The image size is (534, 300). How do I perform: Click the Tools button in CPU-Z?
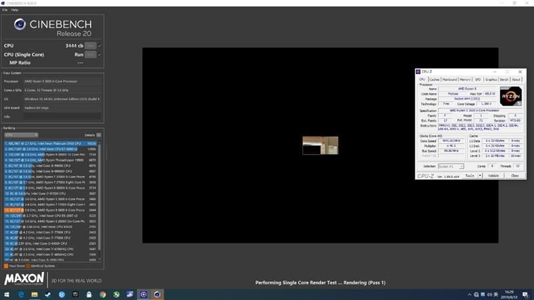470,175
